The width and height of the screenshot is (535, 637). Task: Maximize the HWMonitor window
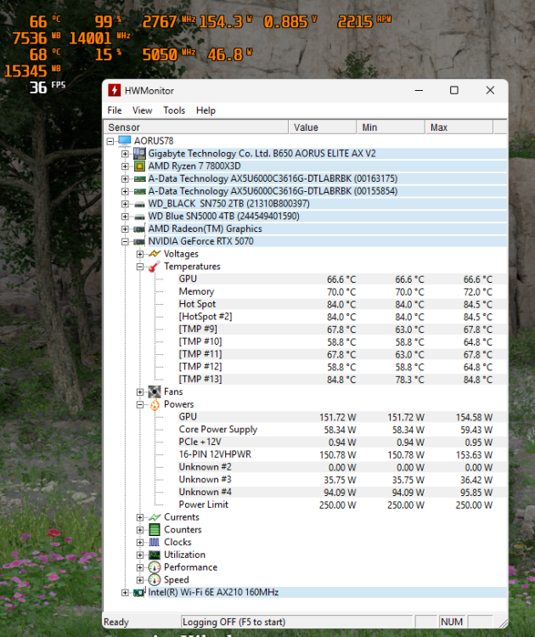[x=454, y=90]
